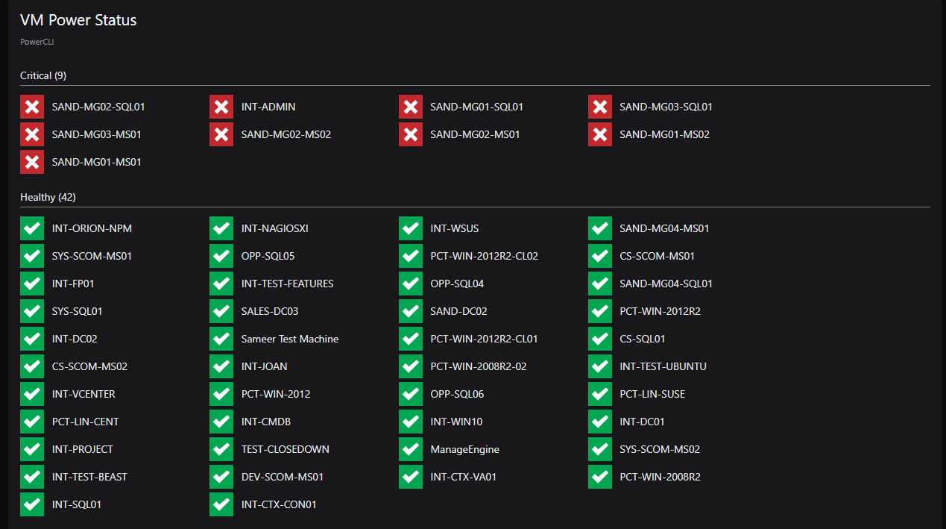The width and height of the screenshot is (946, 529).
Task: Select healthy icon next to INT-NAGIOSXI
Action: [221, 228]
